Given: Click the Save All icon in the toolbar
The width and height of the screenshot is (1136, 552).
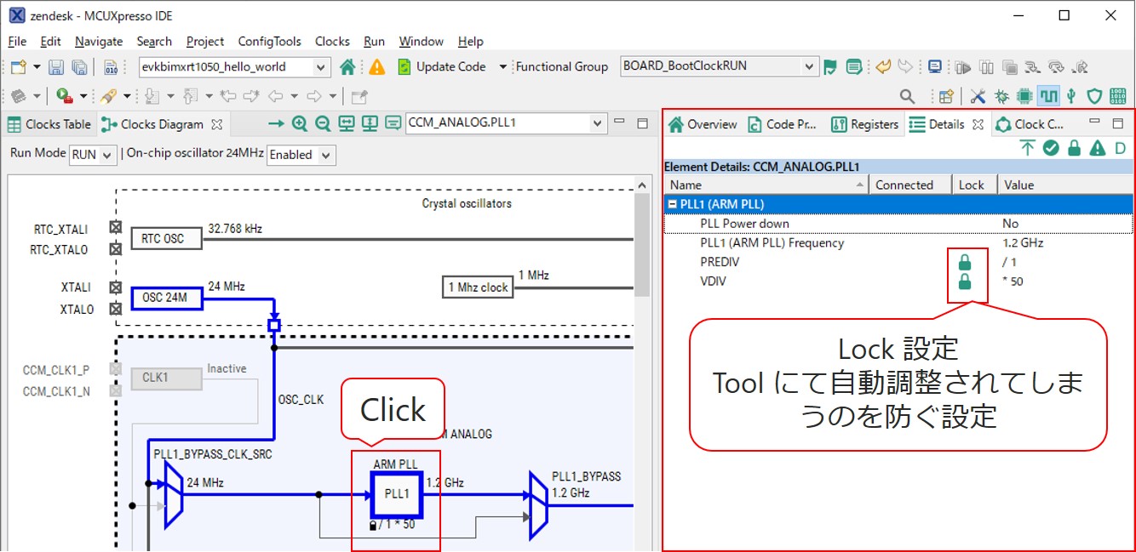Looking at the screenshot, I should pos(79,67).
